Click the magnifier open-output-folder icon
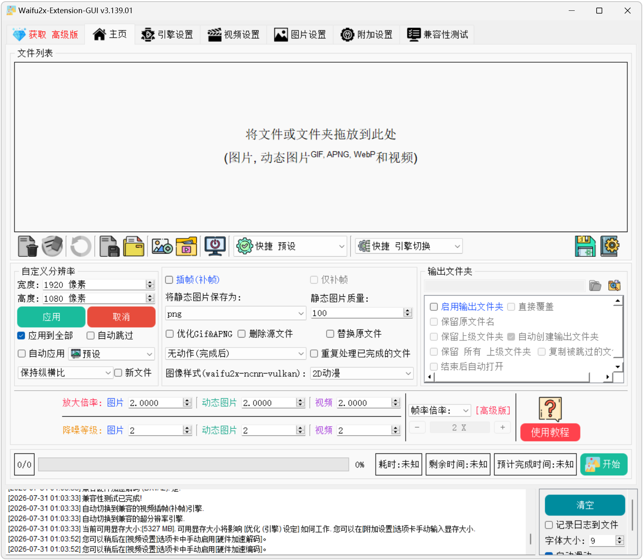Image resolution: width=643 pixels, height=560 pixels. (615, 286)
